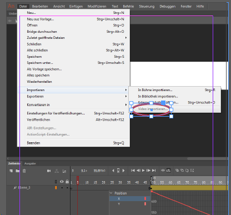Open the Bearbeiten menu
This screenshot has width=231, height=215.
pos(40,7)
